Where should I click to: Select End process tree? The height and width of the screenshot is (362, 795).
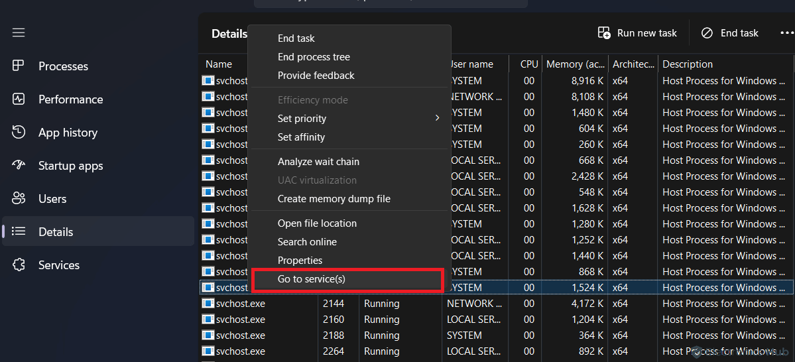point(314,57)
